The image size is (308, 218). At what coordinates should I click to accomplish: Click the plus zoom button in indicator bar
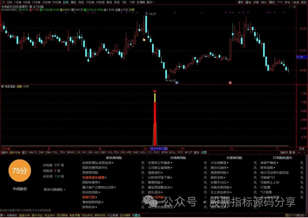299,152
